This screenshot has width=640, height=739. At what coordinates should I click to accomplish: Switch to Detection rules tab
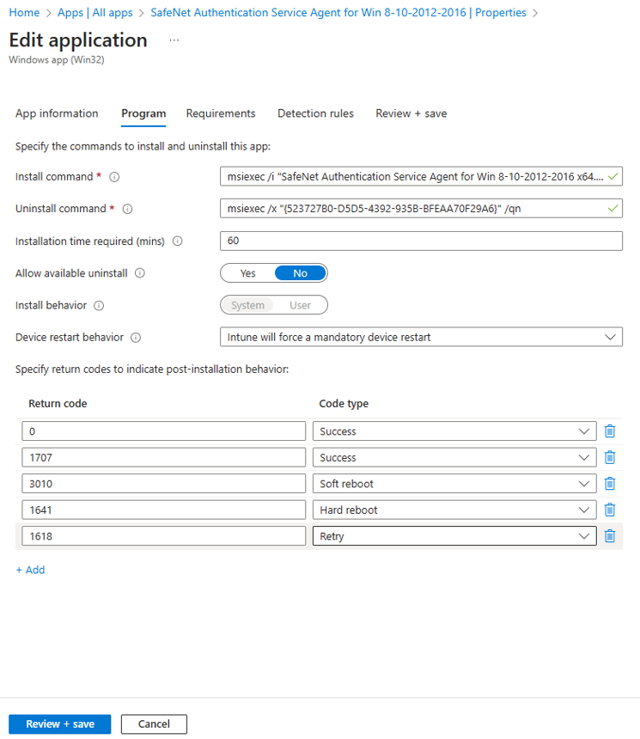(315, 113)
